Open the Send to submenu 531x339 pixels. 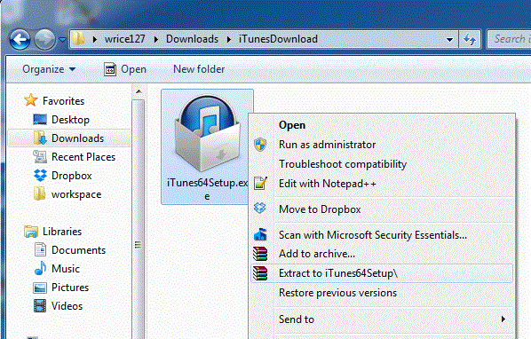382,319
